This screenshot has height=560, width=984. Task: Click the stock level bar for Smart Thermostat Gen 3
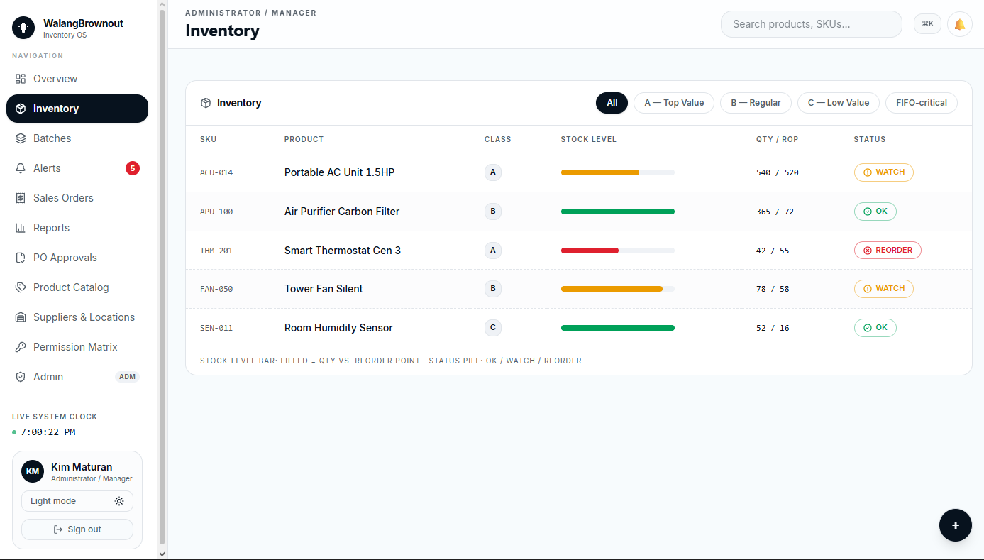617,251
